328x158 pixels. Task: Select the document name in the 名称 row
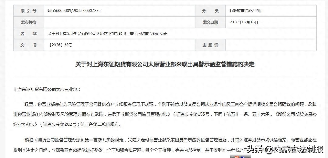107,34
